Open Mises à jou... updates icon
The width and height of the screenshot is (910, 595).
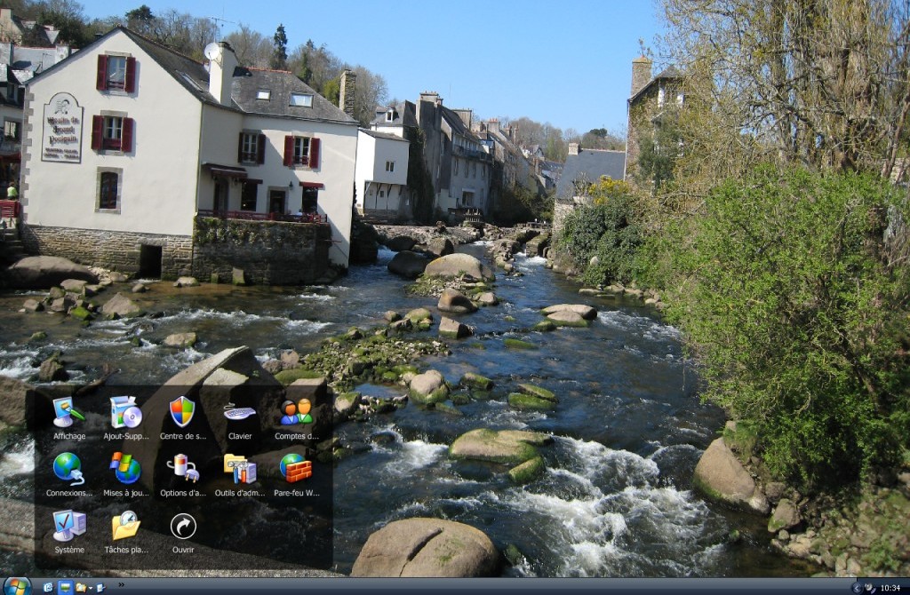pos(126,475)
